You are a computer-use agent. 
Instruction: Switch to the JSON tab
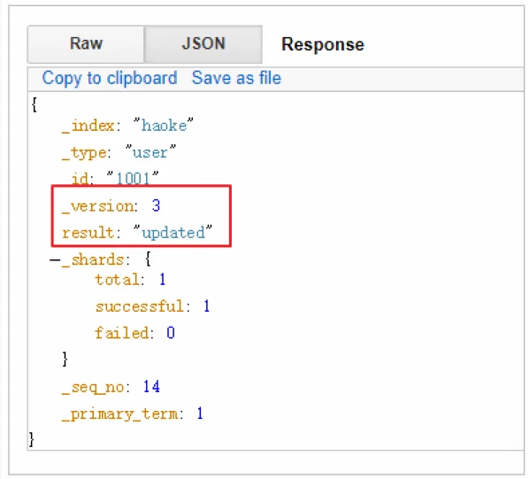point(204,44)
